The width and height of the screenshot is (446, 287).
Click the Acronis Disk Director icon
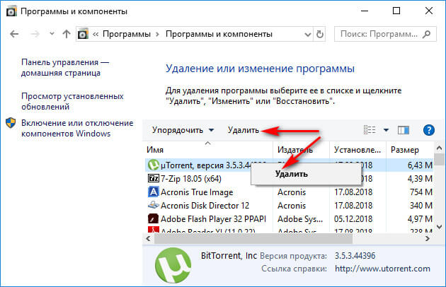[x=154, y=205]
